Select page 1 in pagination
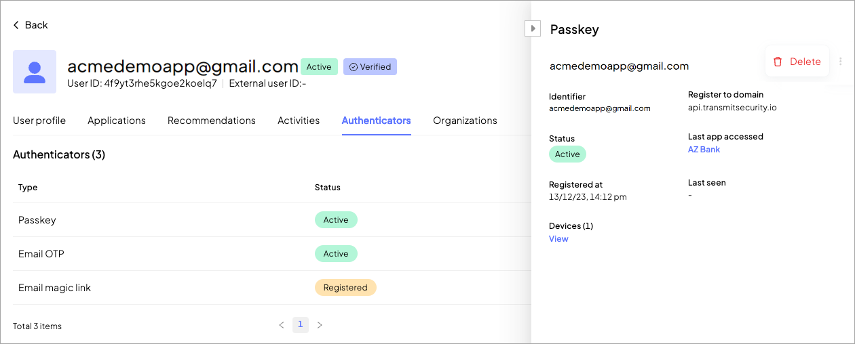The width and height of the screenshot is (855, 344). (x=301, y=325)
